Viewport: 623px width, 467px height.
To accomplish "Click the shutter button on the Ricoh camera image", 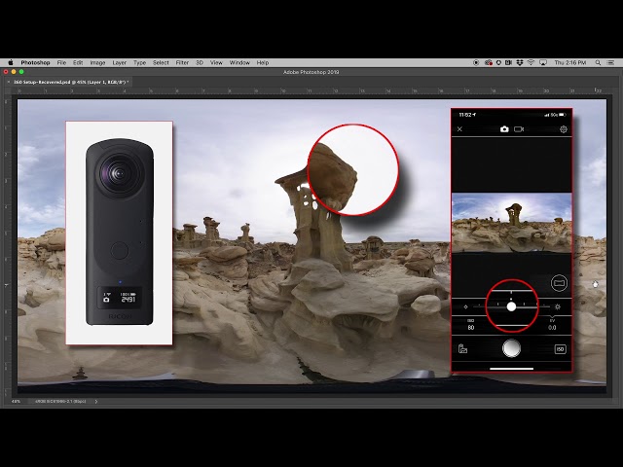I will (119, 251).
